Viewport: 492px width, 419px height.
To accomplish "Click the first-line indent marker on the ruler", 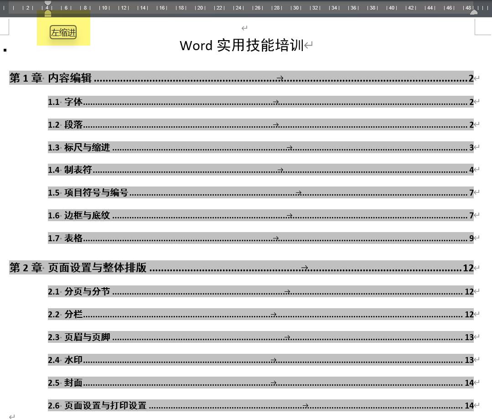I will tap(48, 3).
